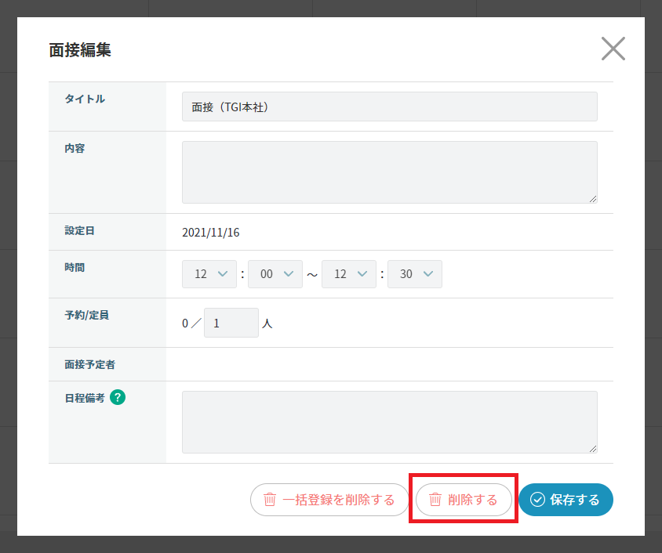Image resolution: width=662 pixels, height=553 pixels.
Task: Click the 一括登録を削除する button label
Action: coord(338,500)
